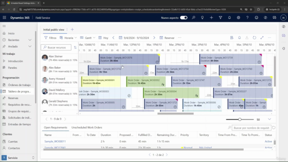Switch to Unscheduled Work Orders tab

click(x=87, y=127)
